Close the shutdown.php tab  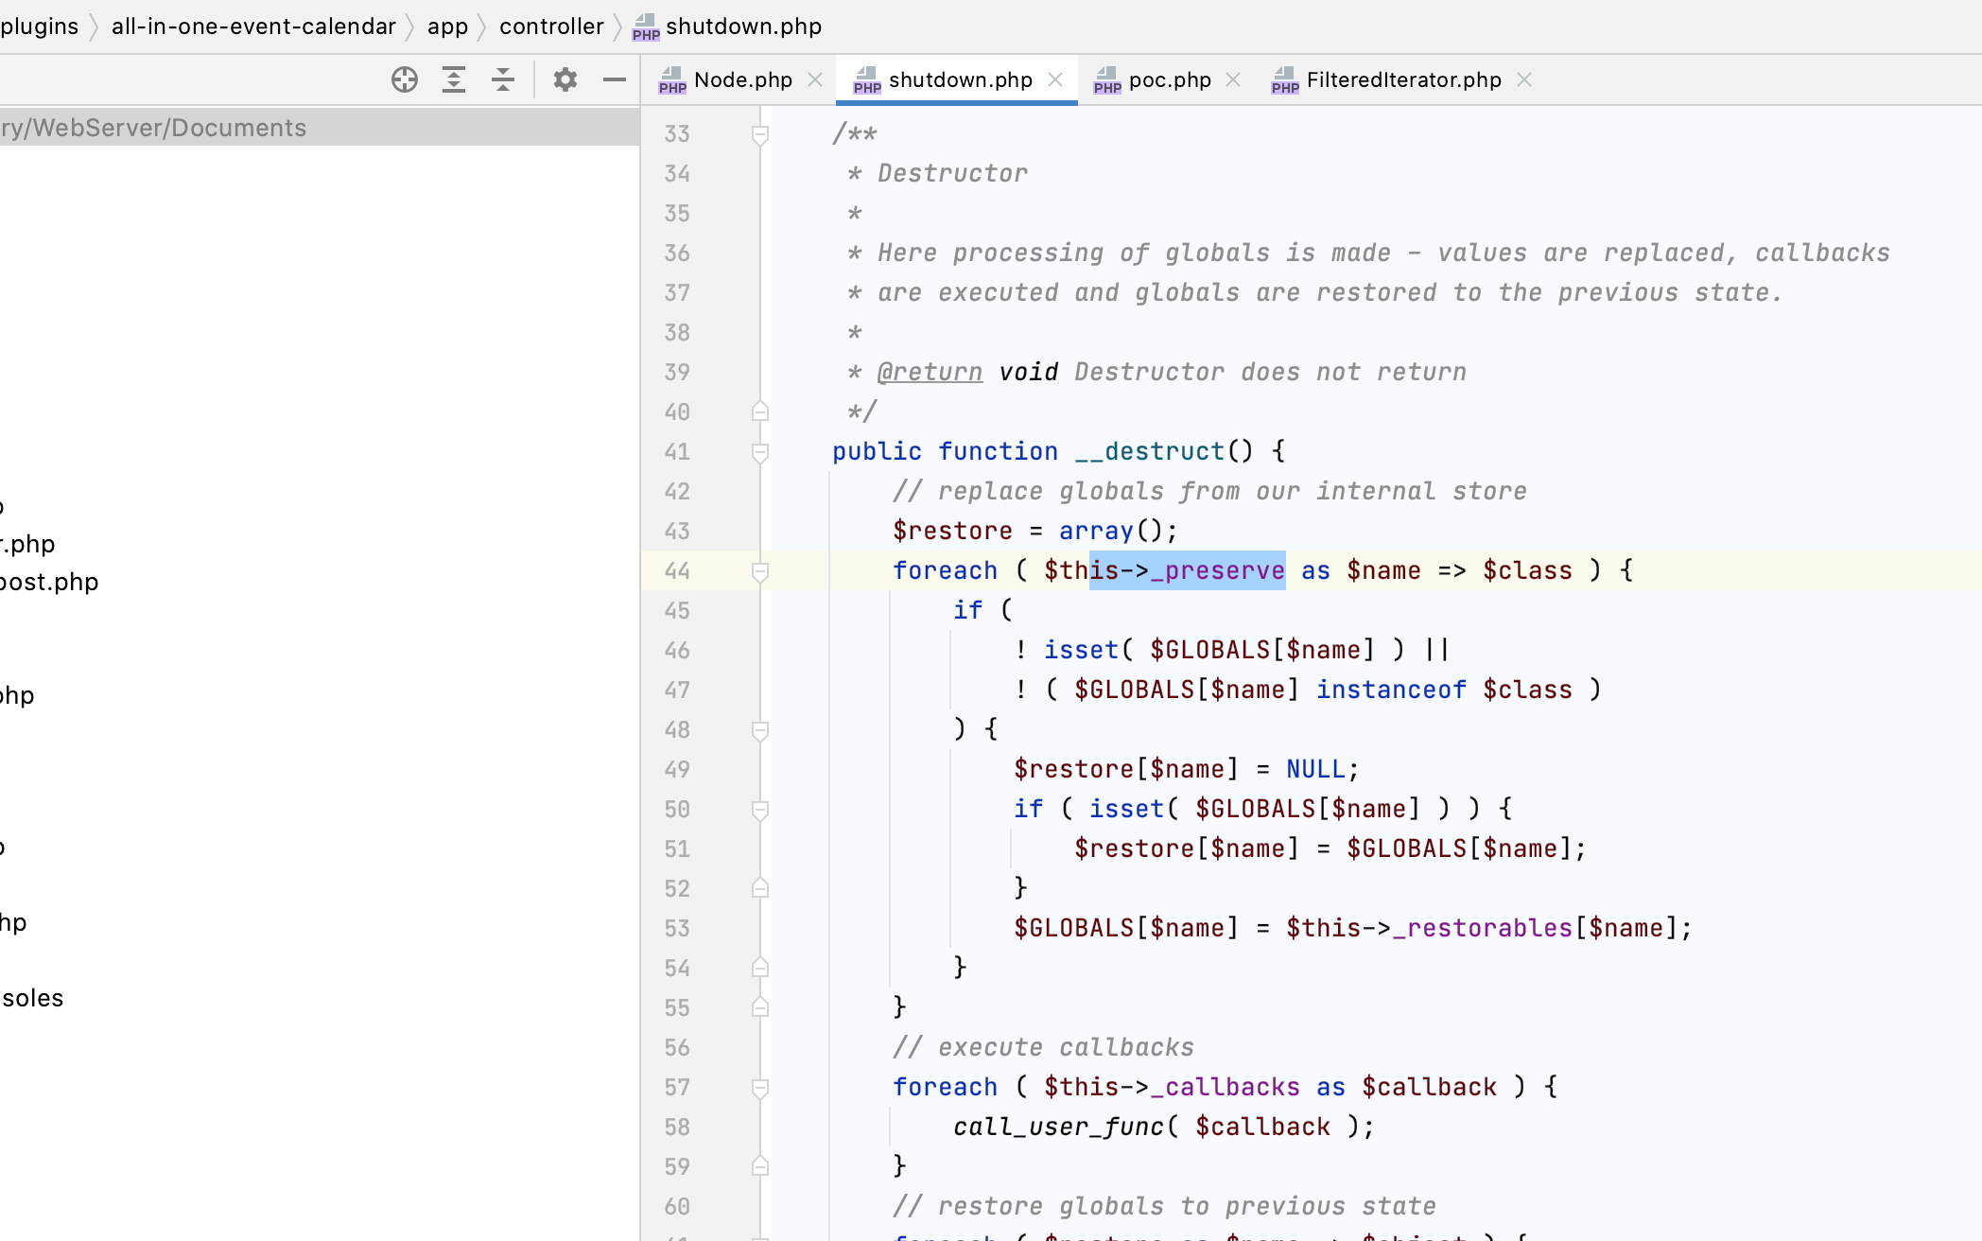pos(1055,79)
